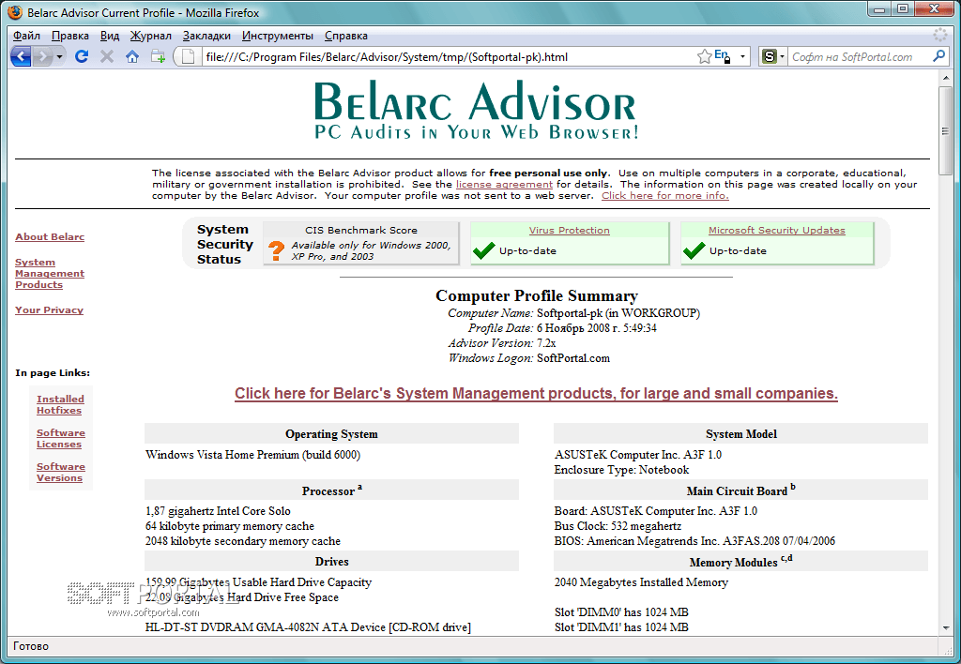961x664 pixels.
Task: Click the SoftPortal search input field
Action: click(x=860, y=57)
